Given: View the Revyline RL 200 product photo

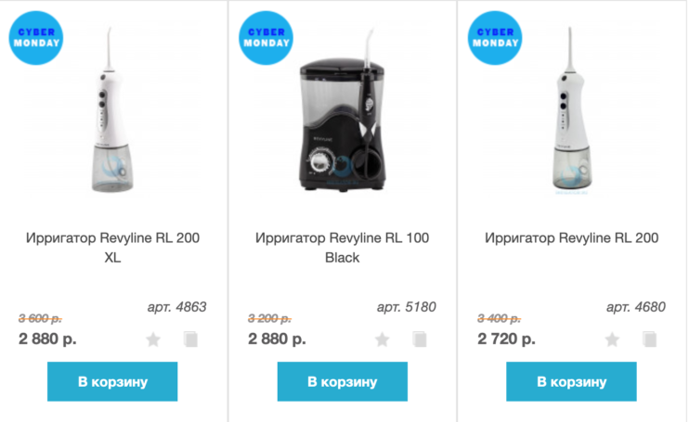Looking at the screenshot, I should pyautogui.click(x=571, y=116).
